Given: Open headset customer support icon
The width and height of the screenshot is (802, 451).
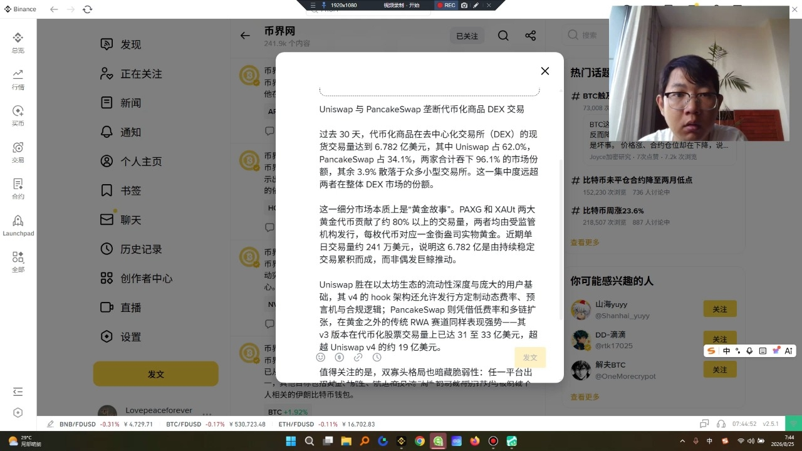Looking at the screenshot, I should coord(721,424).
